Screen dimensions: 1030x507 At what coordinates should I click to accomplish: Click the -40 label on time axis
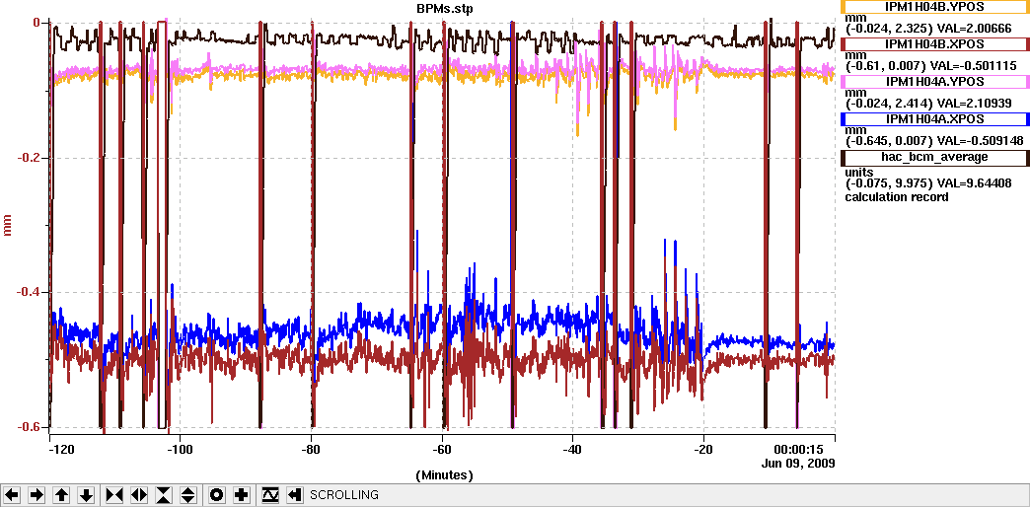[x=573, y=450]
